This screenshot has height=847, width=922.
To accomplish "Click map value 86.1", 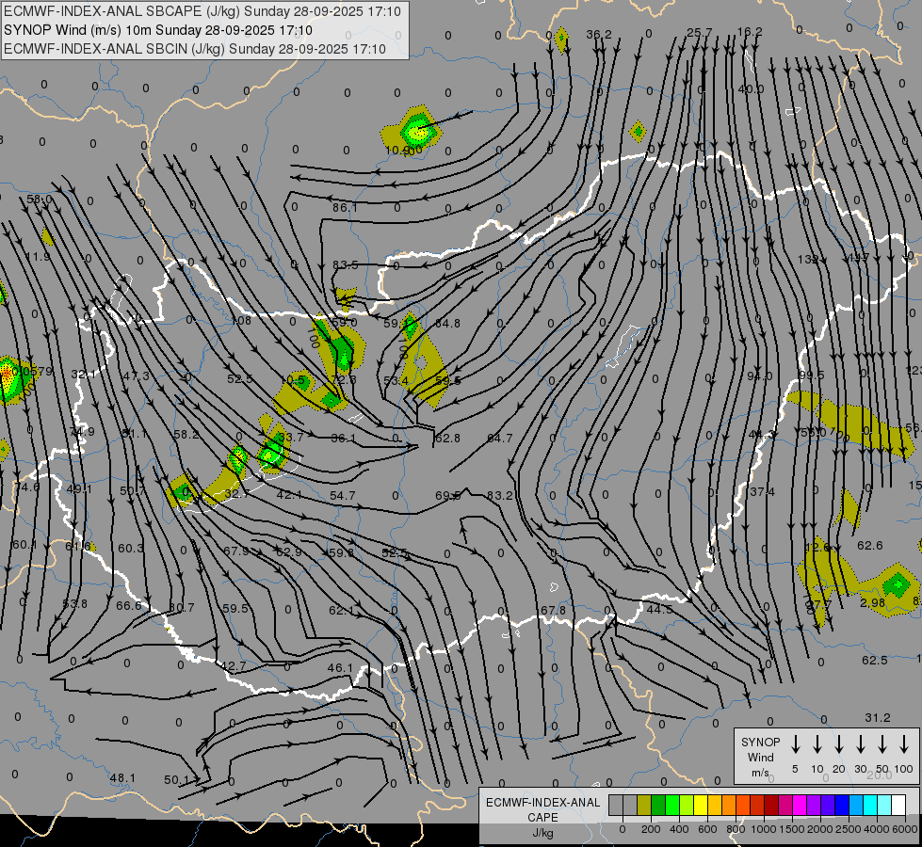I will click(x=345, y=207).
